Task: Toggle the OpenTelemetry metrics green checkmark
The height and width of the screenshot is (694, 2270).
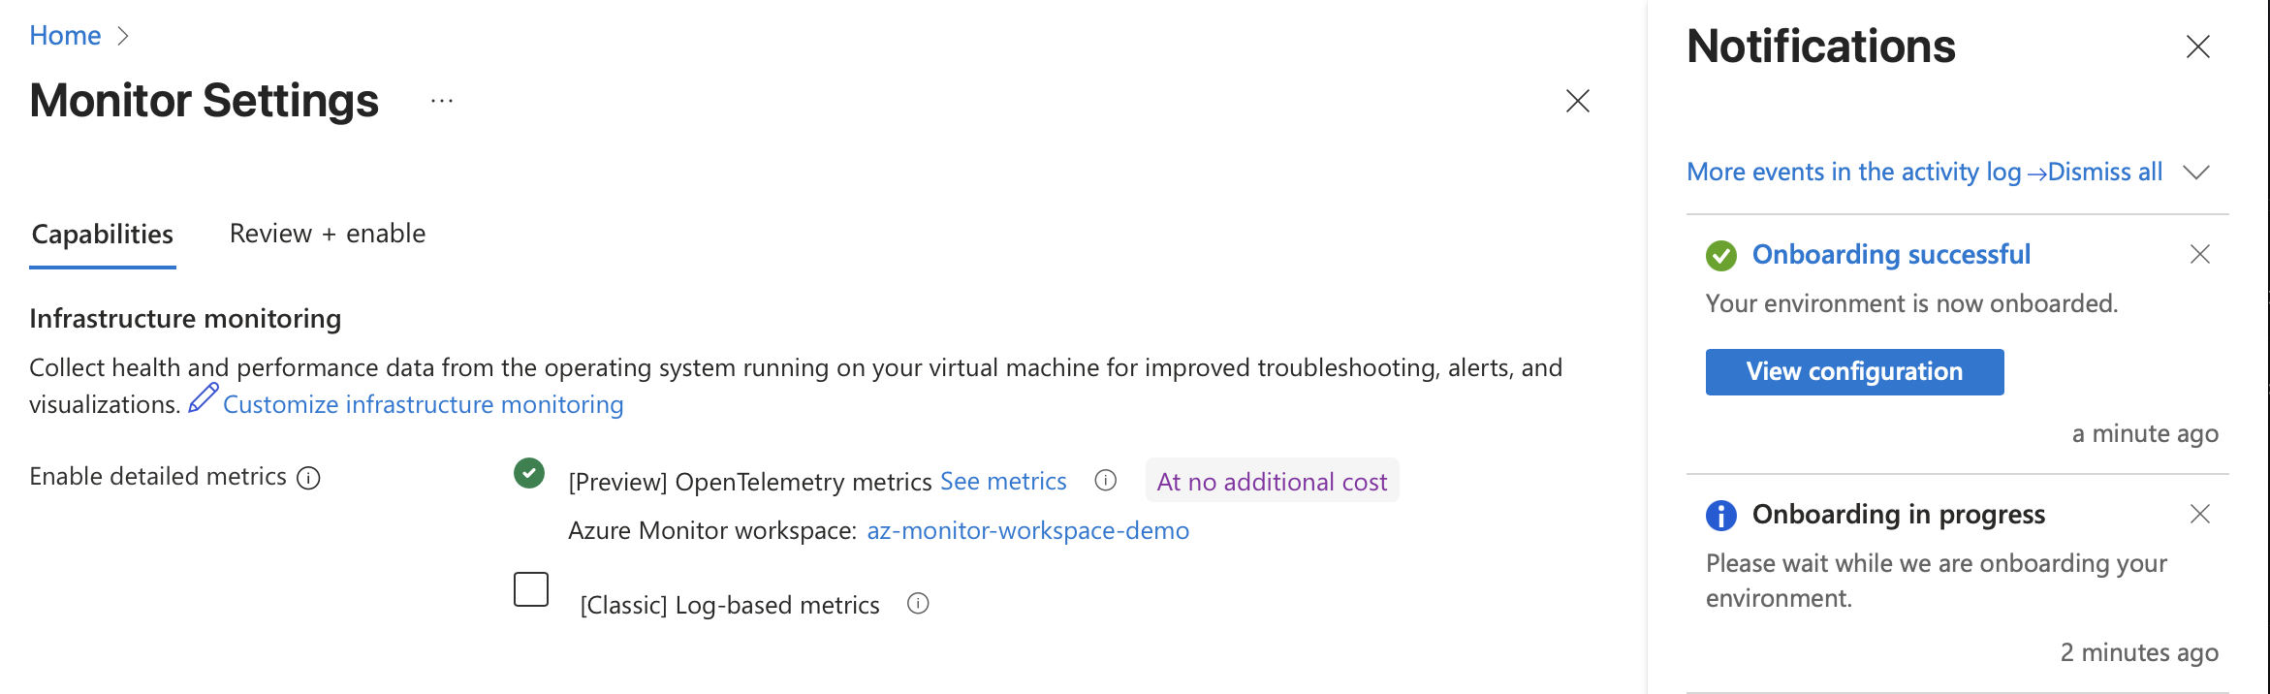Action: click(x=529, y=473)
